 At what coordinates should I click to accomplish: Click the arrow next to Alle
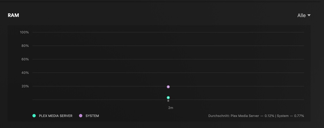click(x=309, y=15)
